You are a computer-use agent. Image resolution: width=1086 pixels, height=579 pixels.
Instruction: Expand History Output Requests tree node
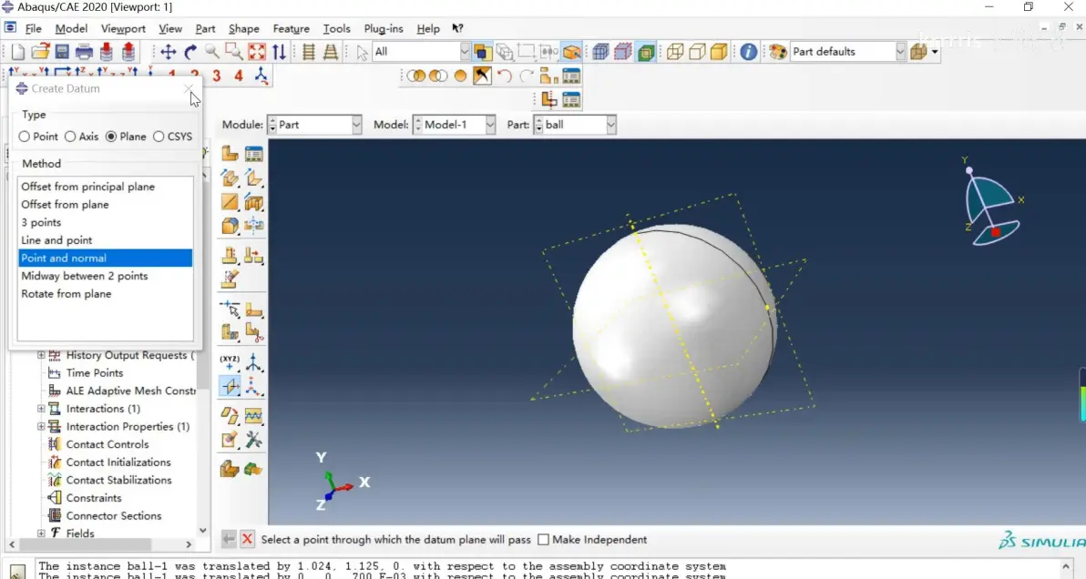(x=41, y=355)
